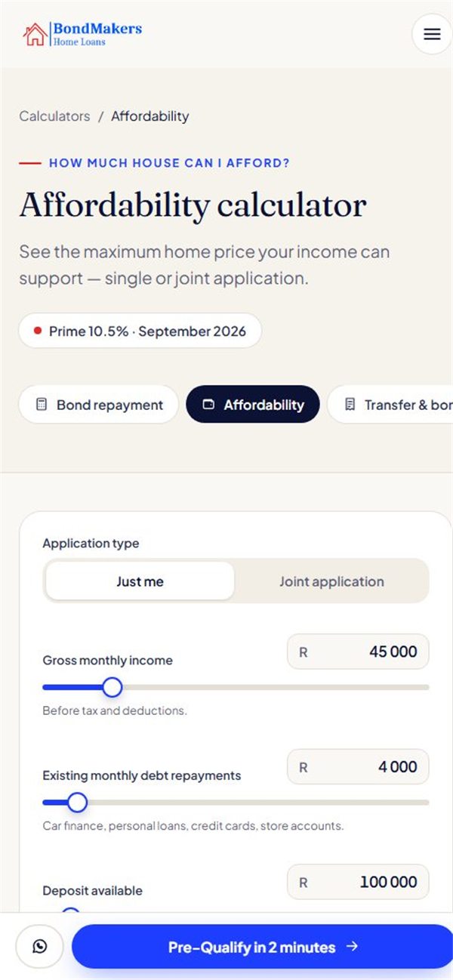The image size is (453, 980).
Task: Click the arrow on Pre-Qualify button
Action: [352, 947]
